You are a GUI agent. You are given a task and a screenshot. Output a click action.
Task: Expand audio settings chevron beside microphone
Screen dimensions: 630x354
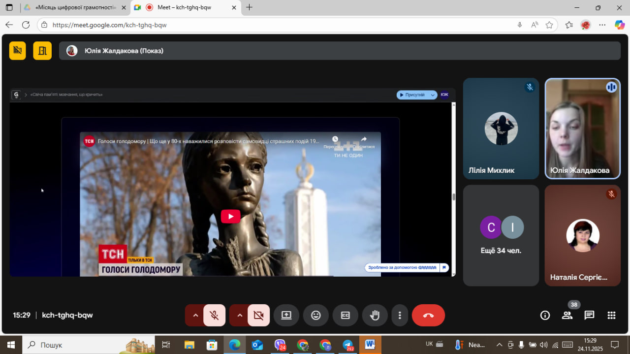(195, 316)
